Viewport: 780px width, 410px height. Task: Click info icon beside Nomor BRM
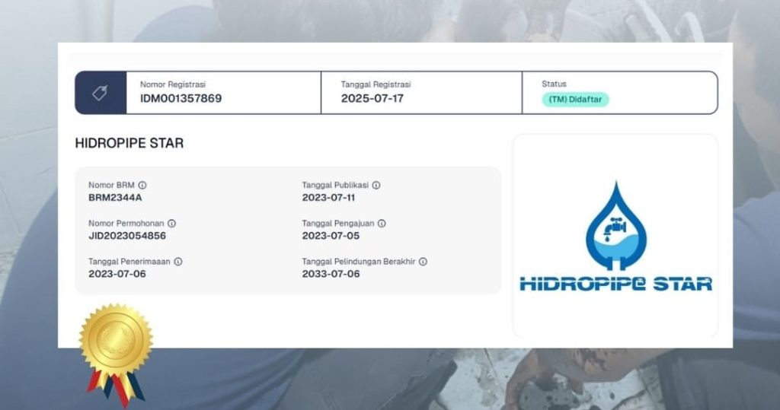click(x=142, y=185)
